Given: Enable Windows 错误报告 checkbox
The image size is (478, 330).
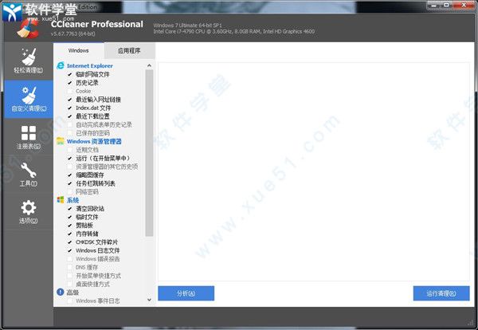Looking at the screenshot, I should click(70, 259).
